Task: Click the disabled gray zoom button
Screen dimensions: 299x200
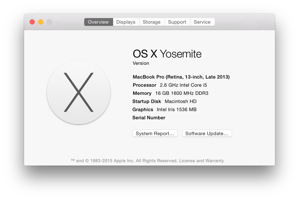Action: tap(49, 22)
